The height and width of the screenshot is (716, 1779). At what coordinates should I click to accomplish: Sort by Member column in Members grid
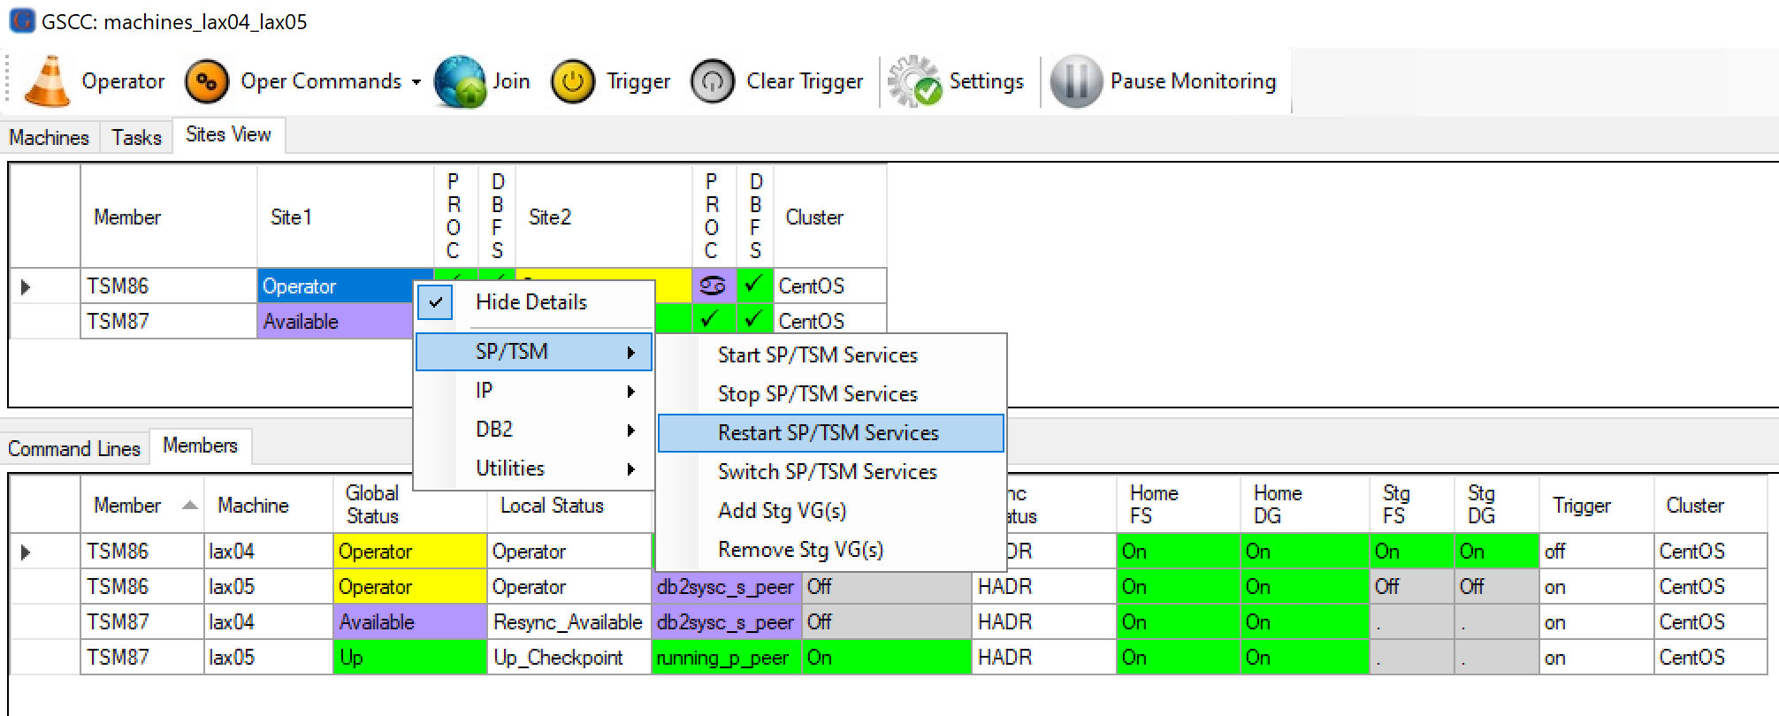click(141, 505)
